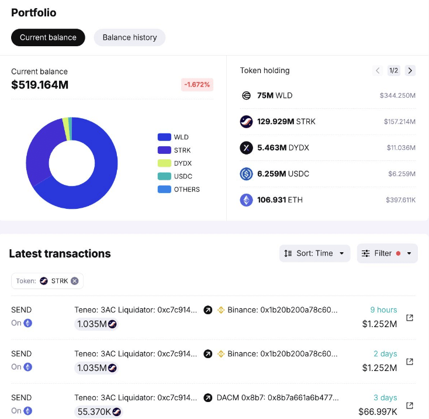
Task: Open Binance recipient in 9 hours transaction
Action: coord(282,310)
